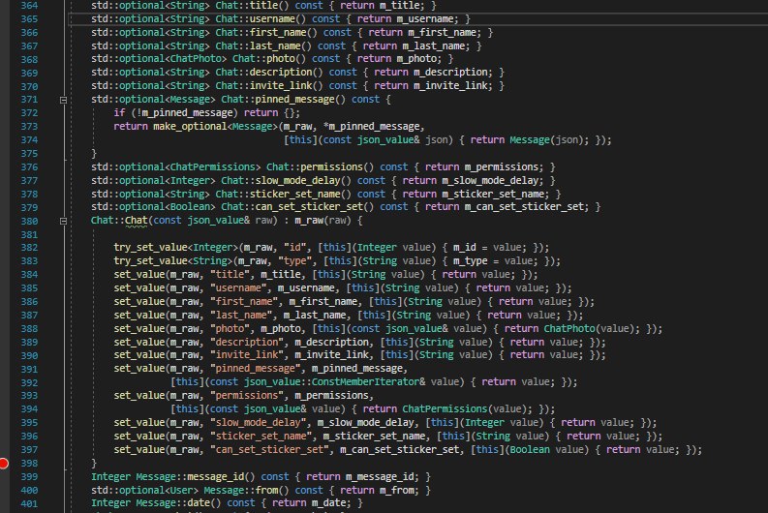Screen dimensions: 768x513
Task: Click the "permissions" string on line 393
Action: tap(247, 396)
